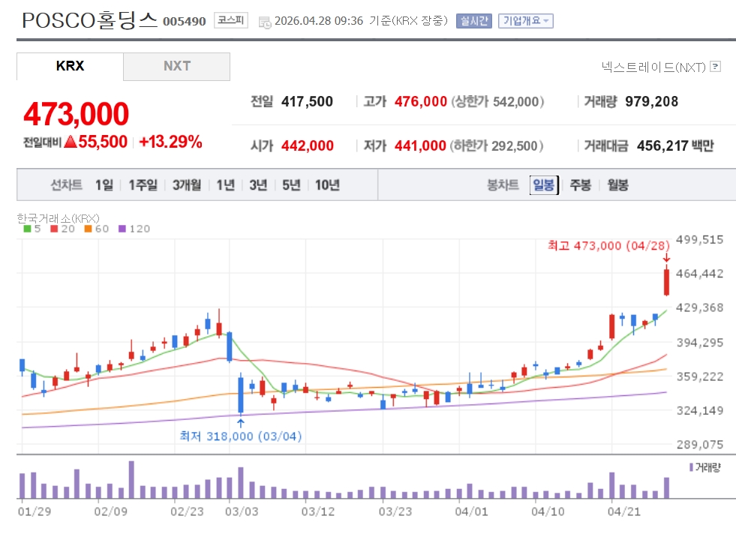Click the tallest volume bar near 02/09

[131, 479]
